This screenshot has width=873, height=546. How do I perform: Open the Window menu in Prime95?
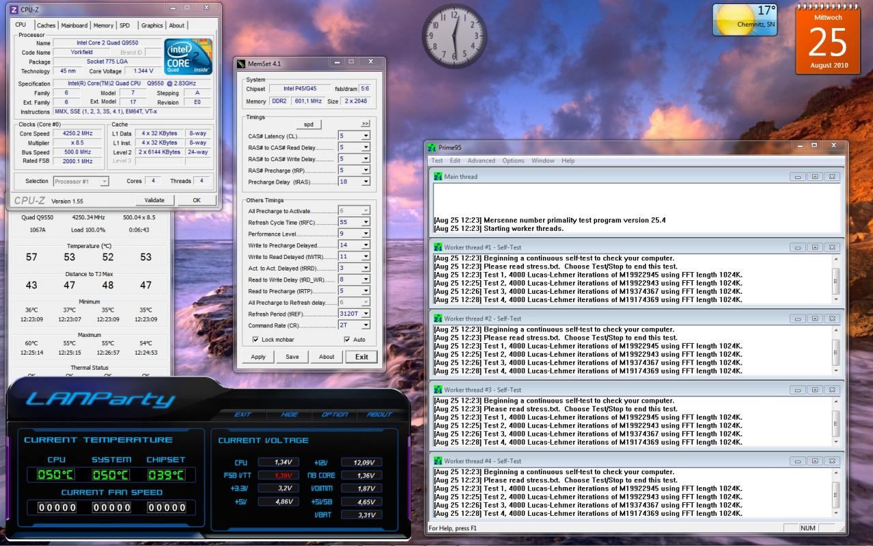click(542, 161)
